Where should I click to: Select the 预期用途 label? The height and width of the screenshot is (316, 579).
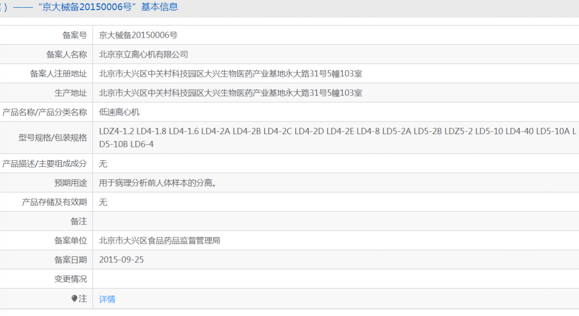point(70,183)
